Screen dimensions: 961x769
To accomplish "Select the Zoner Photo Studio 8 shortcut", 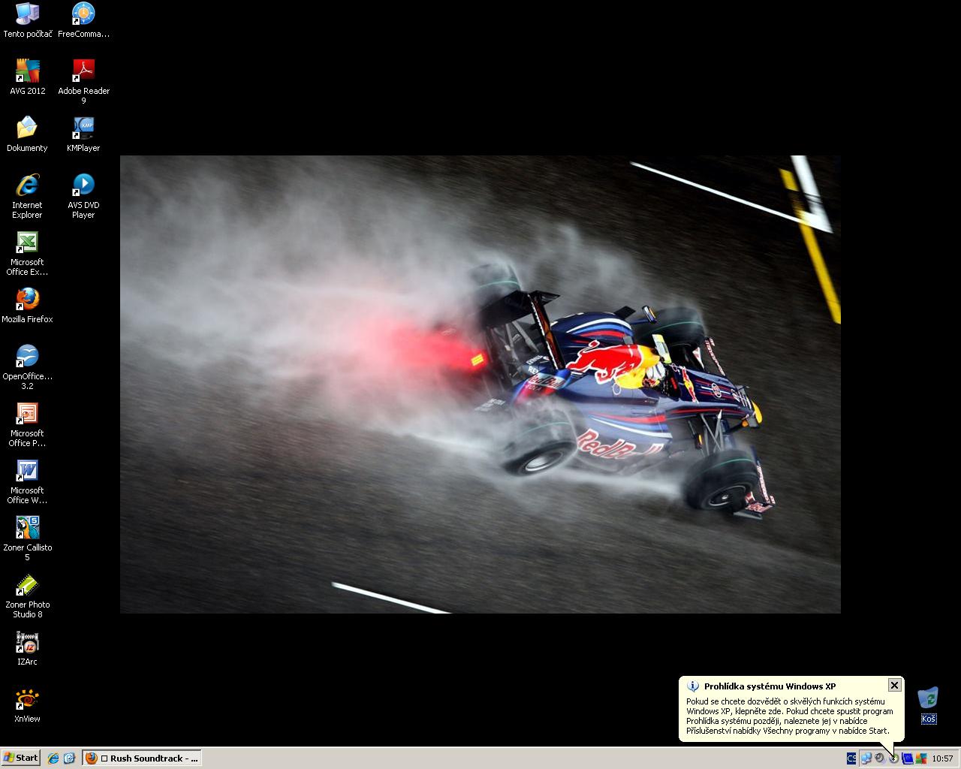I will [x=28, y=595].
